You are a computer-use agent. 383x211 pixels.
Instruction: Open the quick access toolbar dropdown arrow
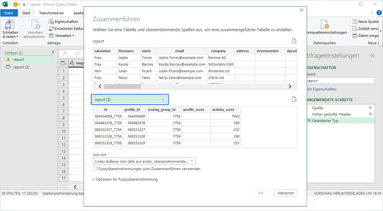click(x=24, y=4)
